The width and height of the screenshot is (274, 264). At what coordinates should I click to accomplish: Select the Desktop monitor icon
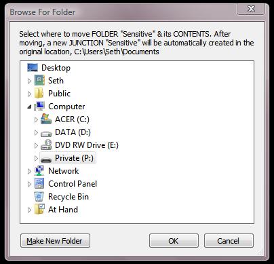(x=33, y=68)
